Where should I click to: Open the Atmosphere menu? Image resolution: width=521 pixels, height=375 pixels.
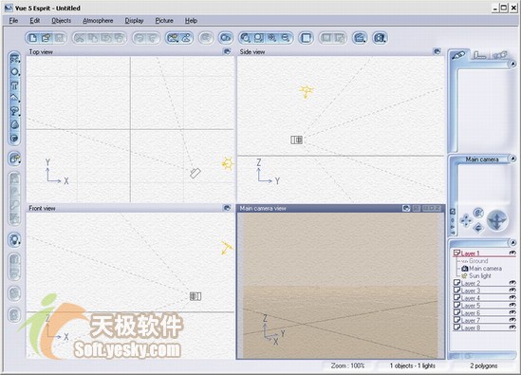click(x=98, y=21)
